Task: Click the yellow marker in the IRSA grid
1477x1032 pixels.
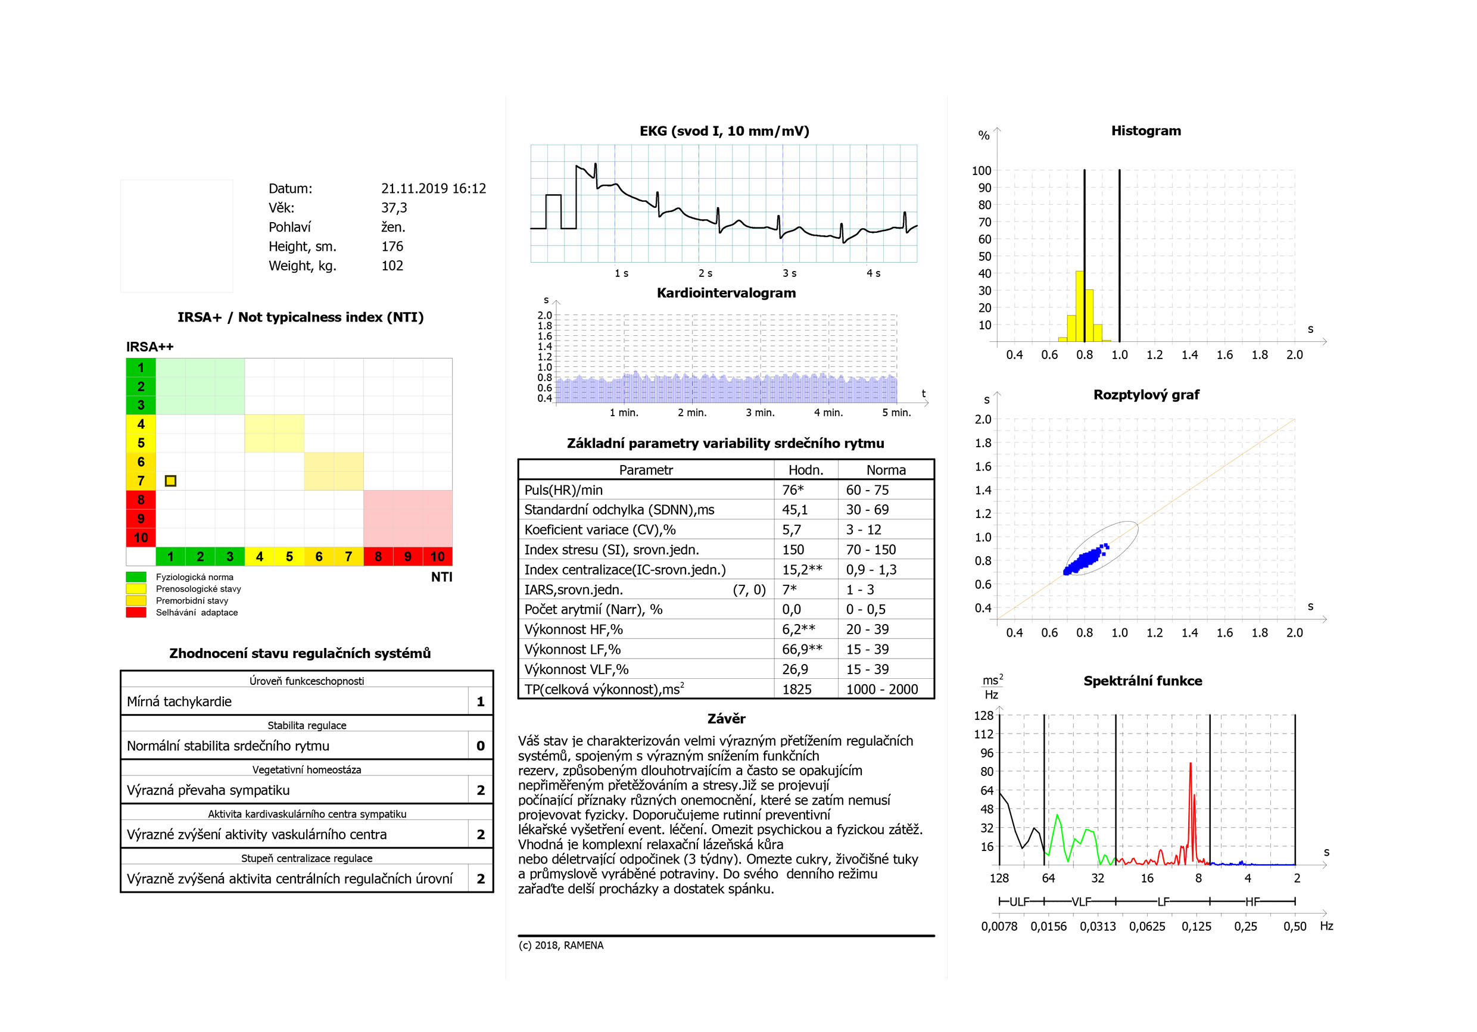Action: 170,481
